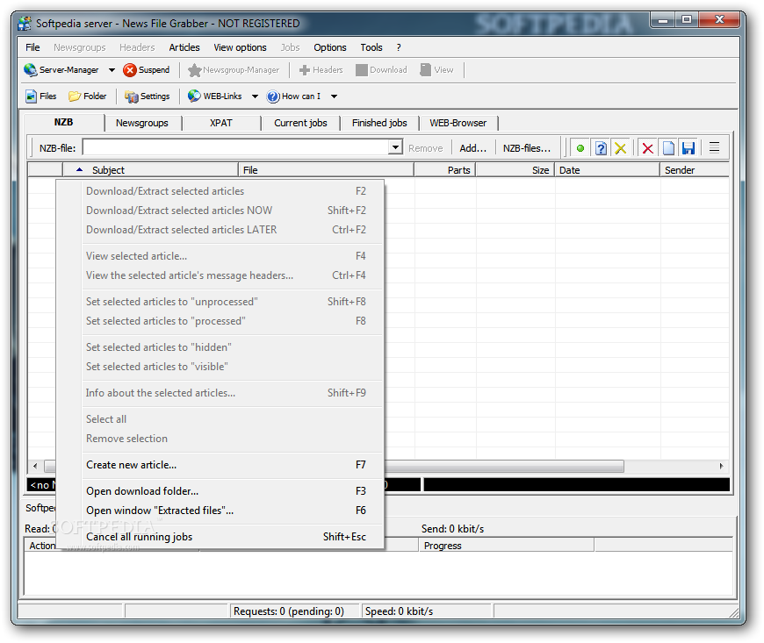The image size is (764, 643).
Task: Click the blank page icon in NZB toolbar
Action: [x=668, y=148]
